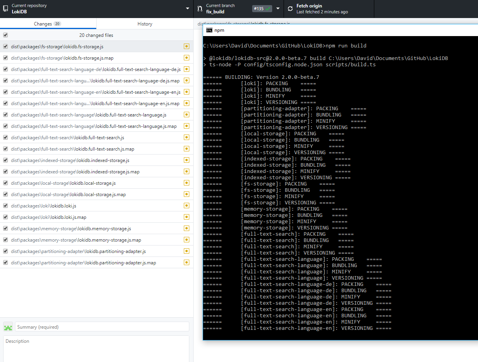Screen dimensions: 478x362
Task: Uncheck lokidb.loki.js checkbox
Action: tap(5, 206)
